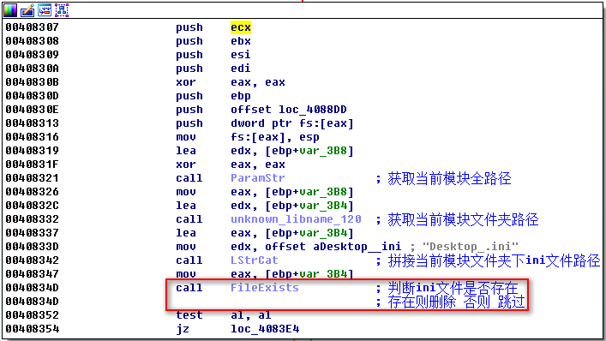606x341 pixels.
Task: Click the LStrCat function name
Action: click(x=255, y=260)
